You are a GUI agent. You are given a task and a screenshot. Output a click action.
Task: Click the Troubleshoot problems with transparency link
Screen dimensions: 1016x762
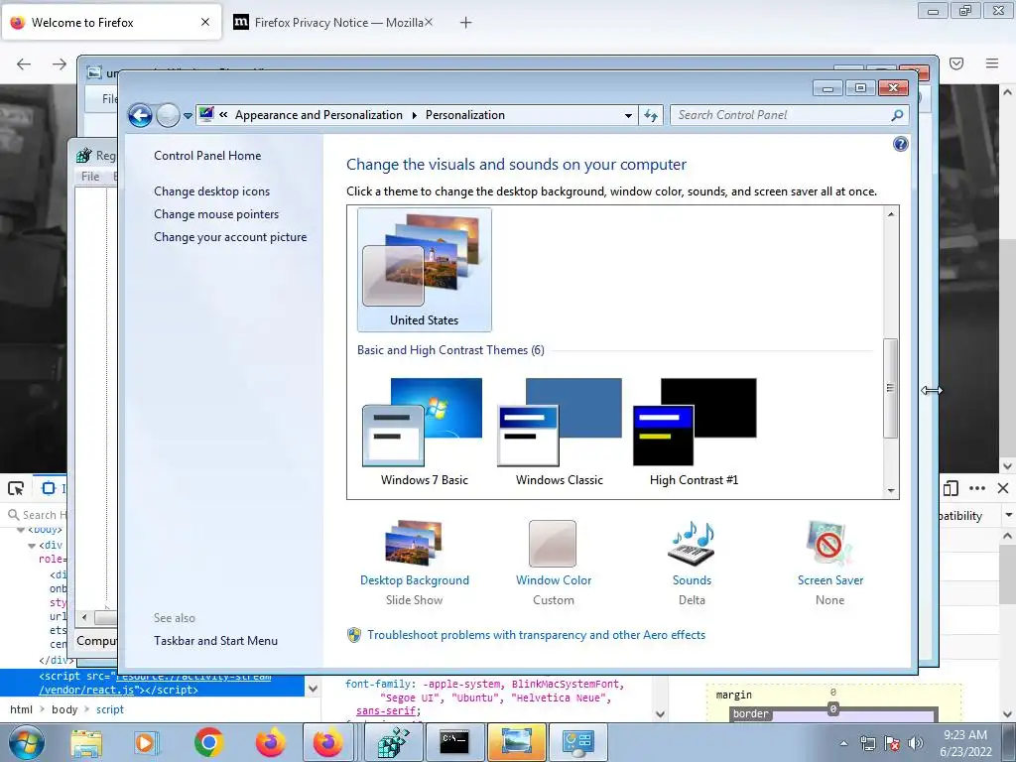(536, 635)
